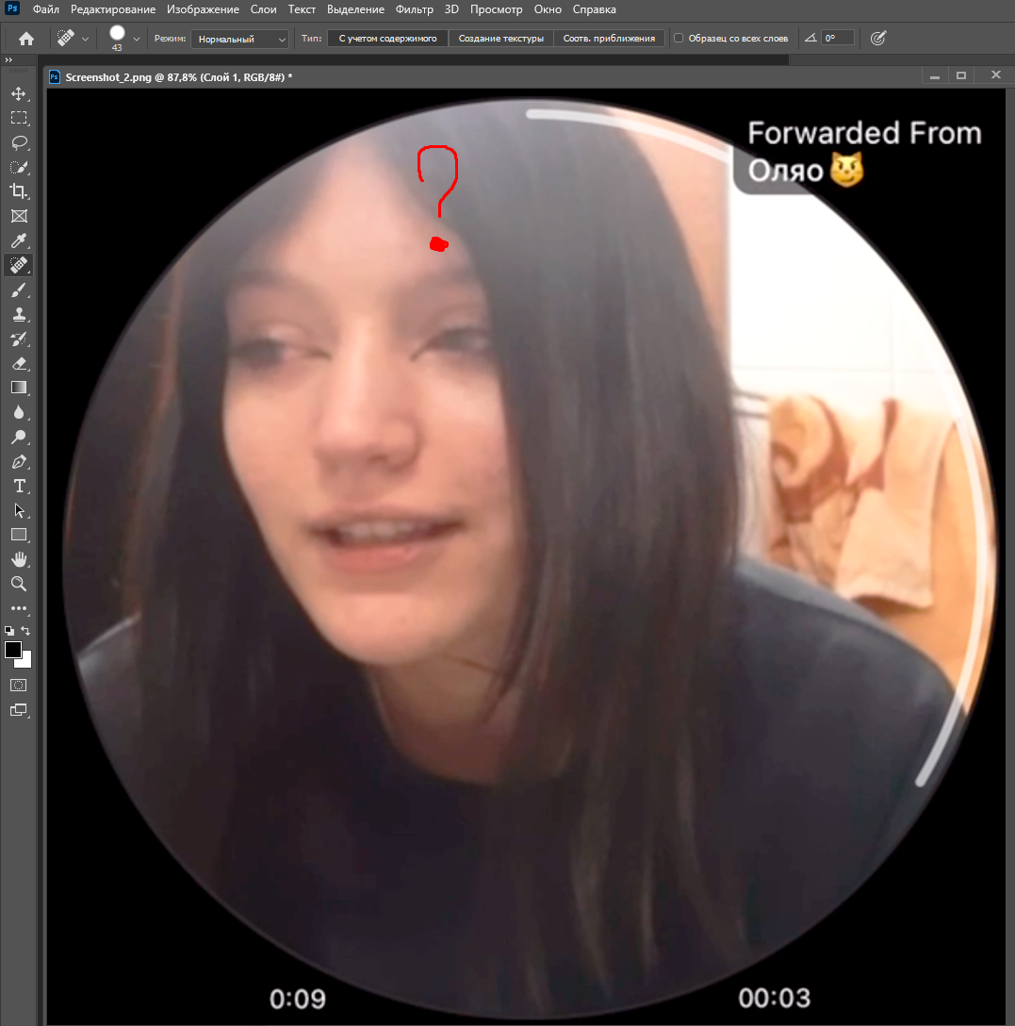Select the Rectangular Marquee tool
Image resolution: width=1015 pixels, height=1026 pixels.
click(18, 118)
